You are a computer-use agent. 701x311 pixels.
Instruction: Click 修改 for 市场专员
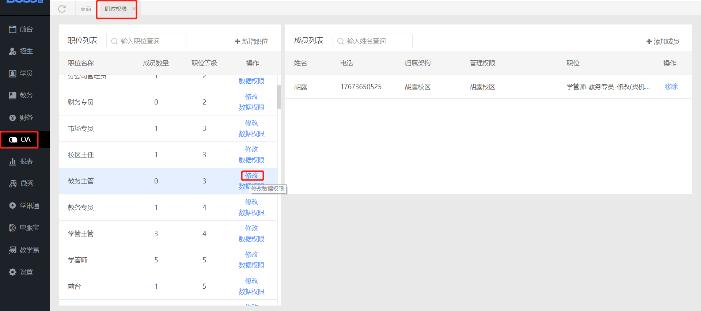click(251, 123)
